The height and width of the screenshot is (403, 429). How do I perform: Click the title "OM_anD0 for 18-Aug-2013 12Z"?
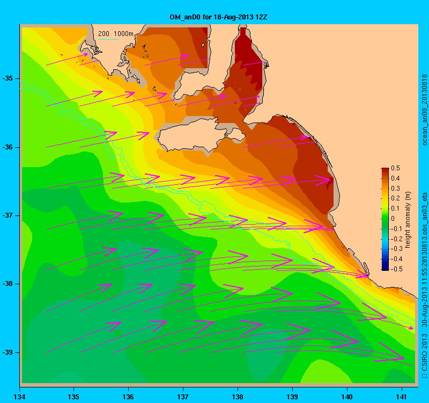pyautogui.click(x=218, y=17)
